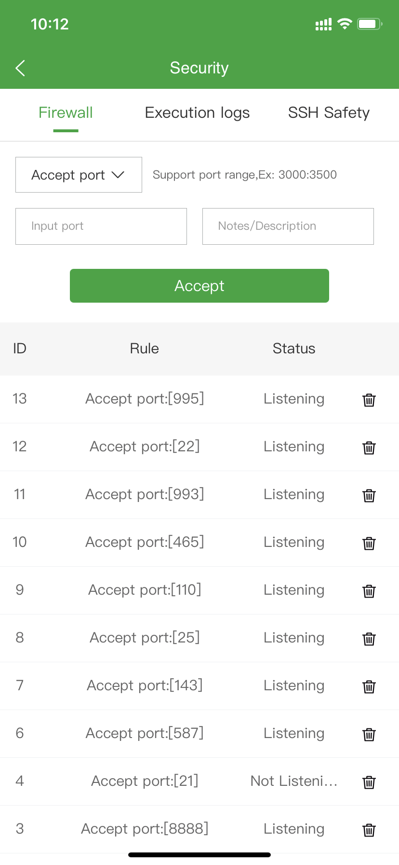The image size is (399, 865).
Task: Delete the not-listening port 21 rule
Action: point(369,782)
